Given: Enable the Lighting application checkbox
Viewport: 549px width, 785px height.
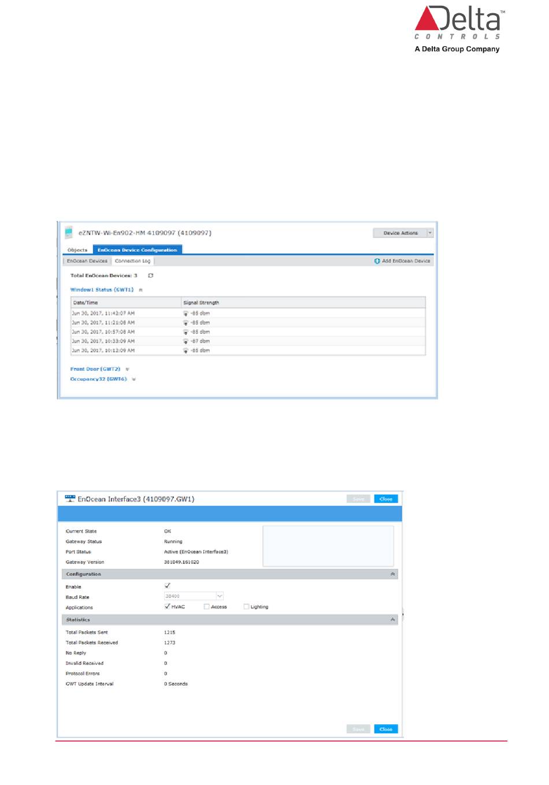Looking at the screenshot, I should (x=246, y=607).
